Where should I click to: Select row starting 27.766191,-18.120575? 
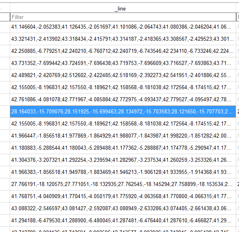[x=123, y=184]
